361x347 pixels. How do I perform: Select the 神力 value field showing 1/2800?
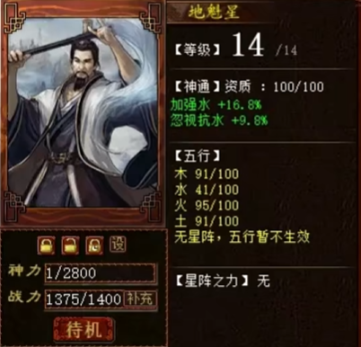[101, 273]
